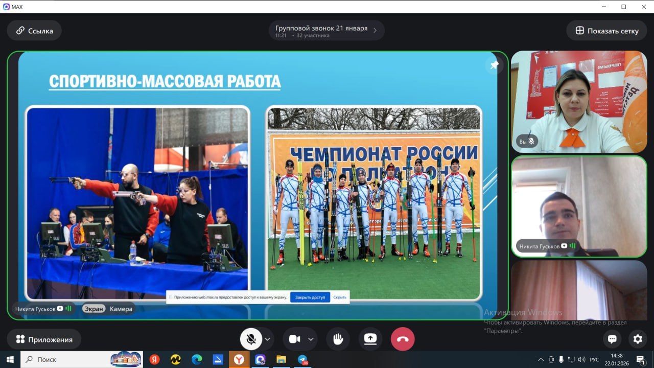Unpin the shared screen with pin icon
654x368 pixels.
[494, 65]
